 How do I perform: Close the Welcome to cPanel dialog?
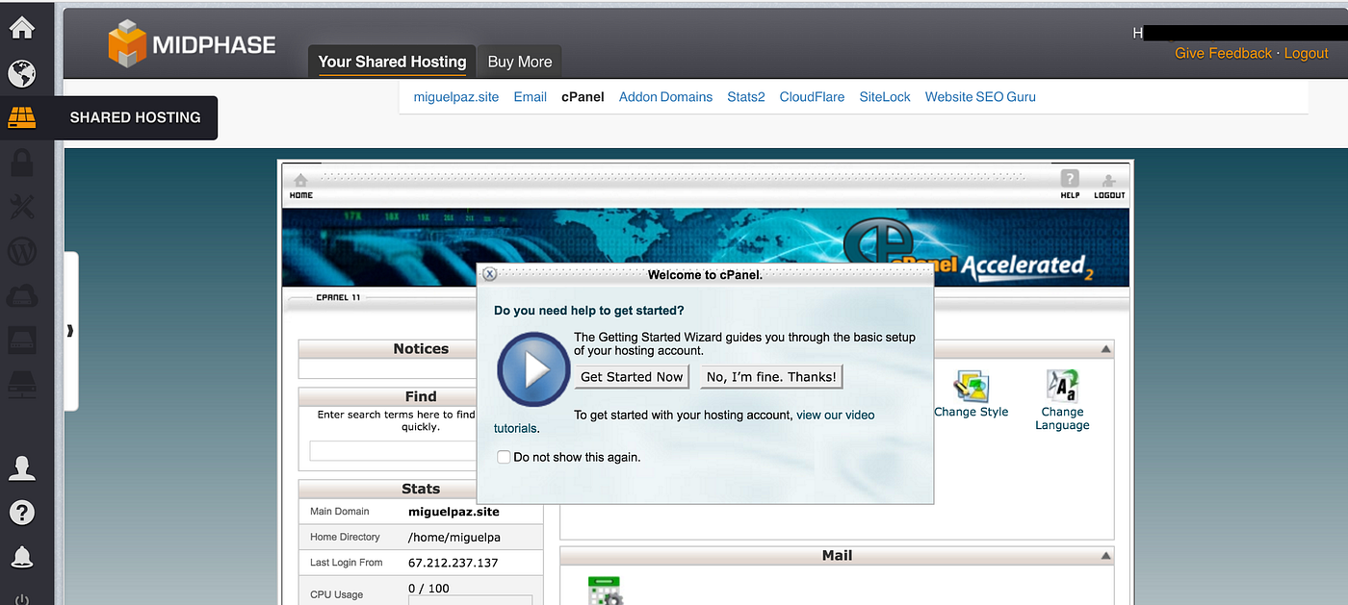489,274
